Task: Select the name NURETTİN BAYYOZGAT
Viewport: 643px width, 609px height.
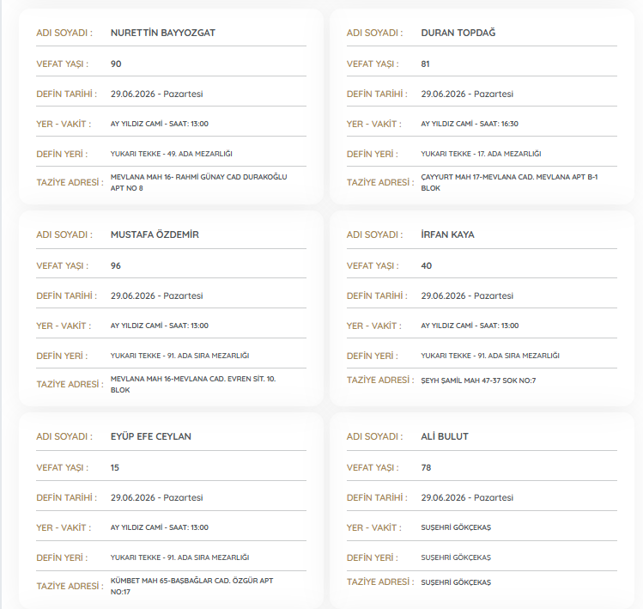Action: pyautogui.click(x=163, y=33)
